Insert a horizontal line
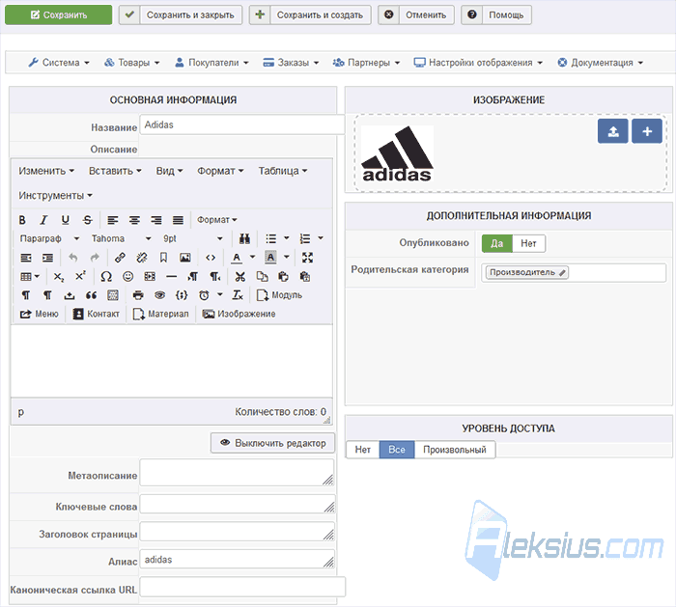 tap(172, 277)
